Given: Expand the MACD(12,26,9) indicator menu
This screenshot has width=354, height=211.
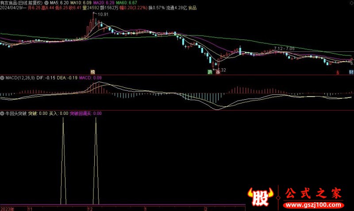Looking at the screenshot, I should tap(3, 78).
